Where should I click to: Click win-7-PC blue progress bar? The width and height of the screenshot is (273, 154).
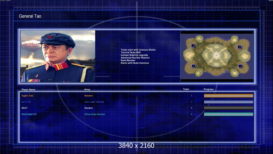pos(228,102)
